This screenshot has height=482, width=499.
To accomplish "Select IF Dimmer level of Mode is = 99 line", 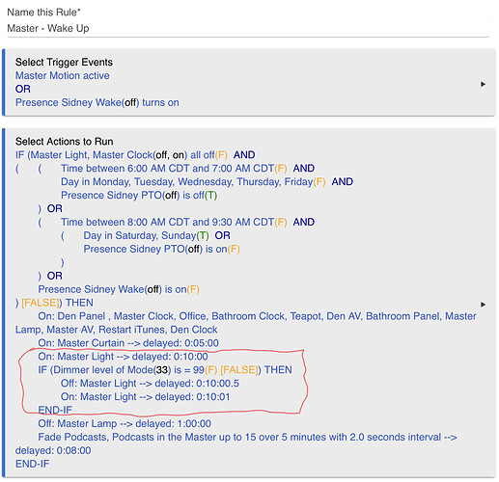I will (x=165, y=370).
